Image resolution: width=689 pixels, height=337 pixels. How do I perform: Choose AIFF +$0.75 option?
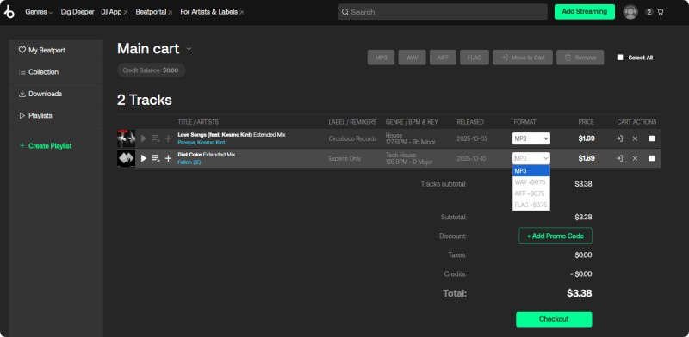pyautogui.click(x=531, y=193)
